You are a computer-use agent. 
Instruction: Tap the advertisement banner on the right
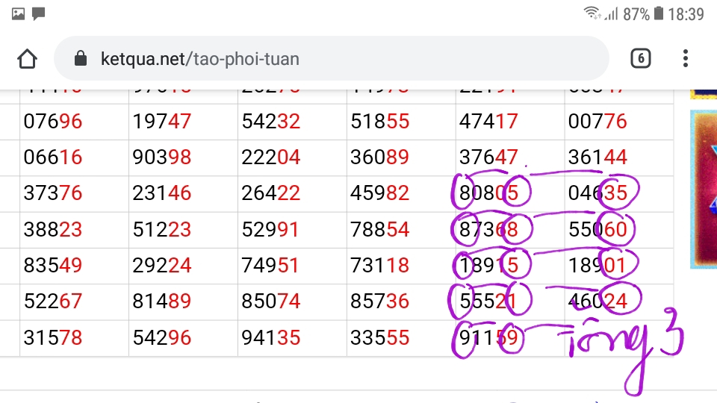pyautogui.click(x=704, y=189)
